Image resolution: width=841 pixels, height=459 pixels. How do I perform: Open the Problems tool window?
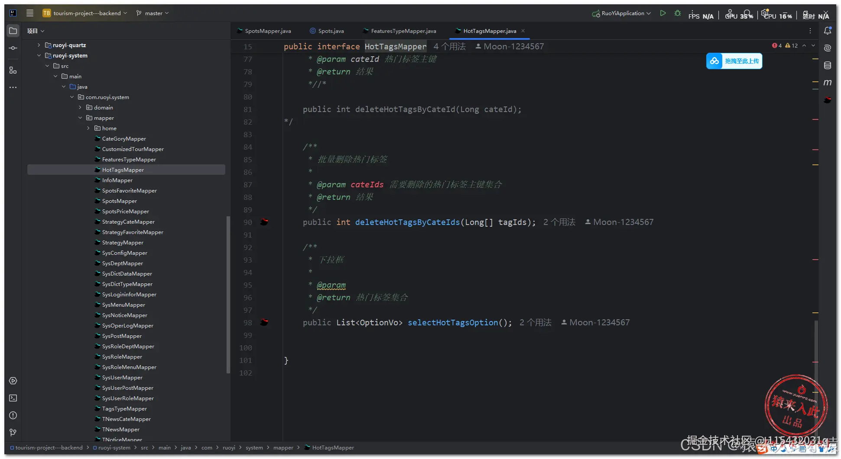pos(13,415)
